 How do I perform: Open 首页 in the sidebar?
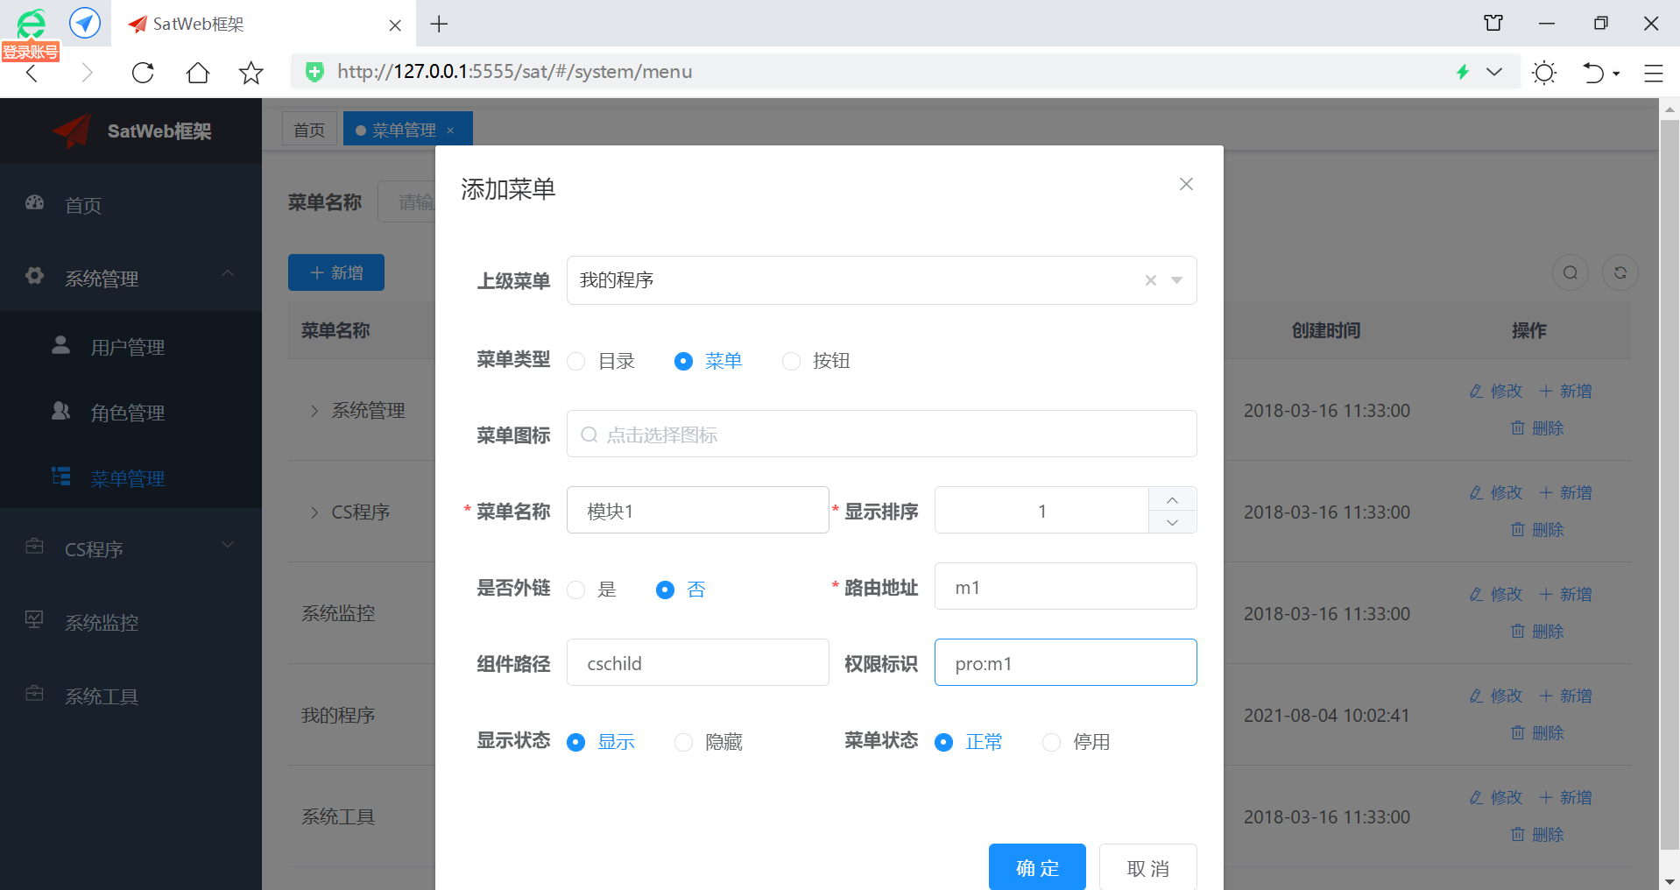coord(131,204)
